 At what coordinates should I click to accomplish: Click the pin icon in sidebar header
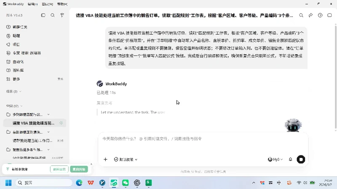click(62, 15)
